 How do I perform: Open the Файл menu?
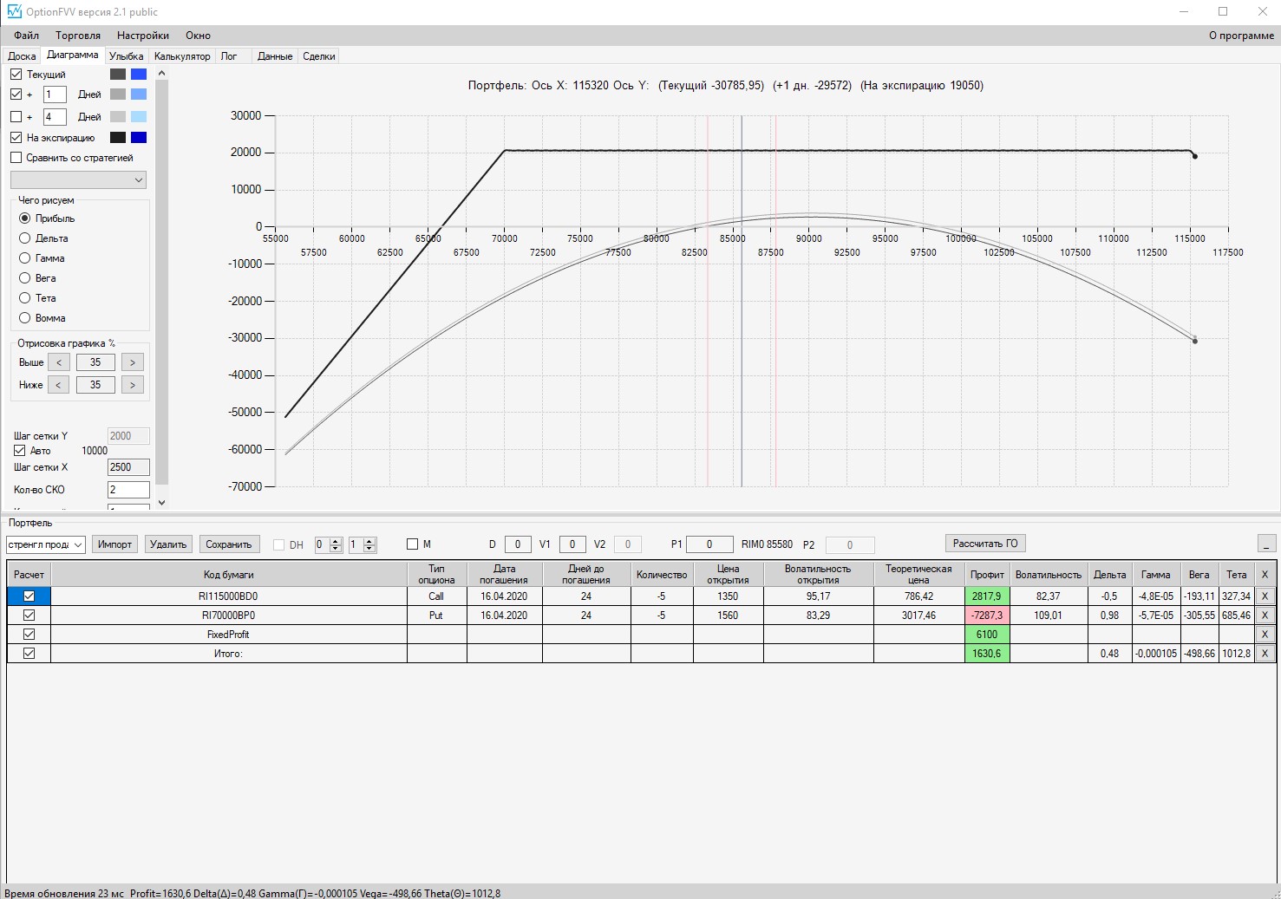[27, 36]
